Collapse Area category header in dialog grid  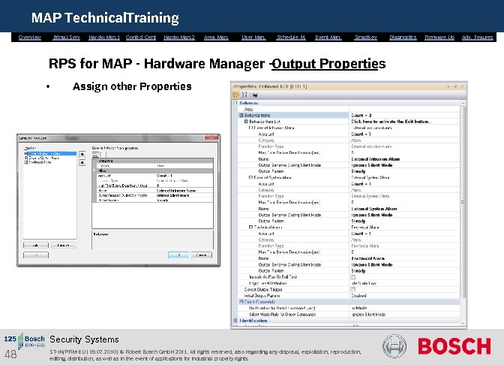(94, 170)
